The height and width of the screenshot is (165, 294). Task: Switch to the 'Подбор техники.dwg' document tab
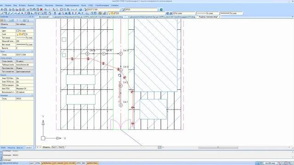(x=208, y=17)
